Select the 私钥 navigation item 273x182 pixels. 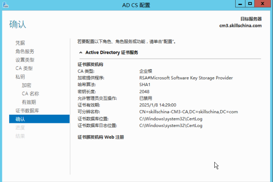coord(20,77)
